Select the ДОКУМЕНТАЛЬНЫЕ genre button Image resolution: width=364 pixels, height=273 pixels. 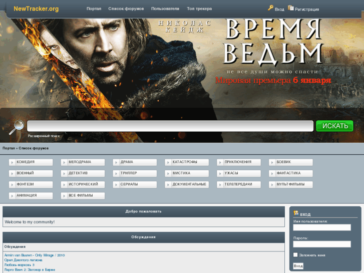pos(187,184)
